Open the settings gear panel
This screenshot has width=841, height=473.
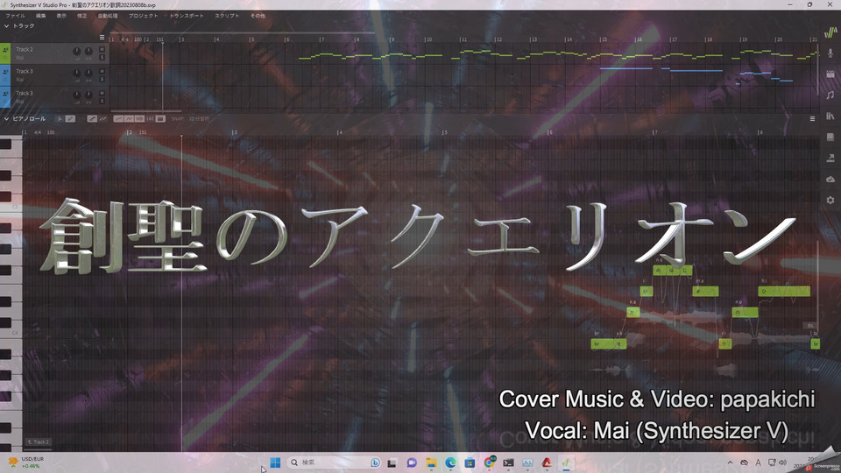[x=830, y=200]
